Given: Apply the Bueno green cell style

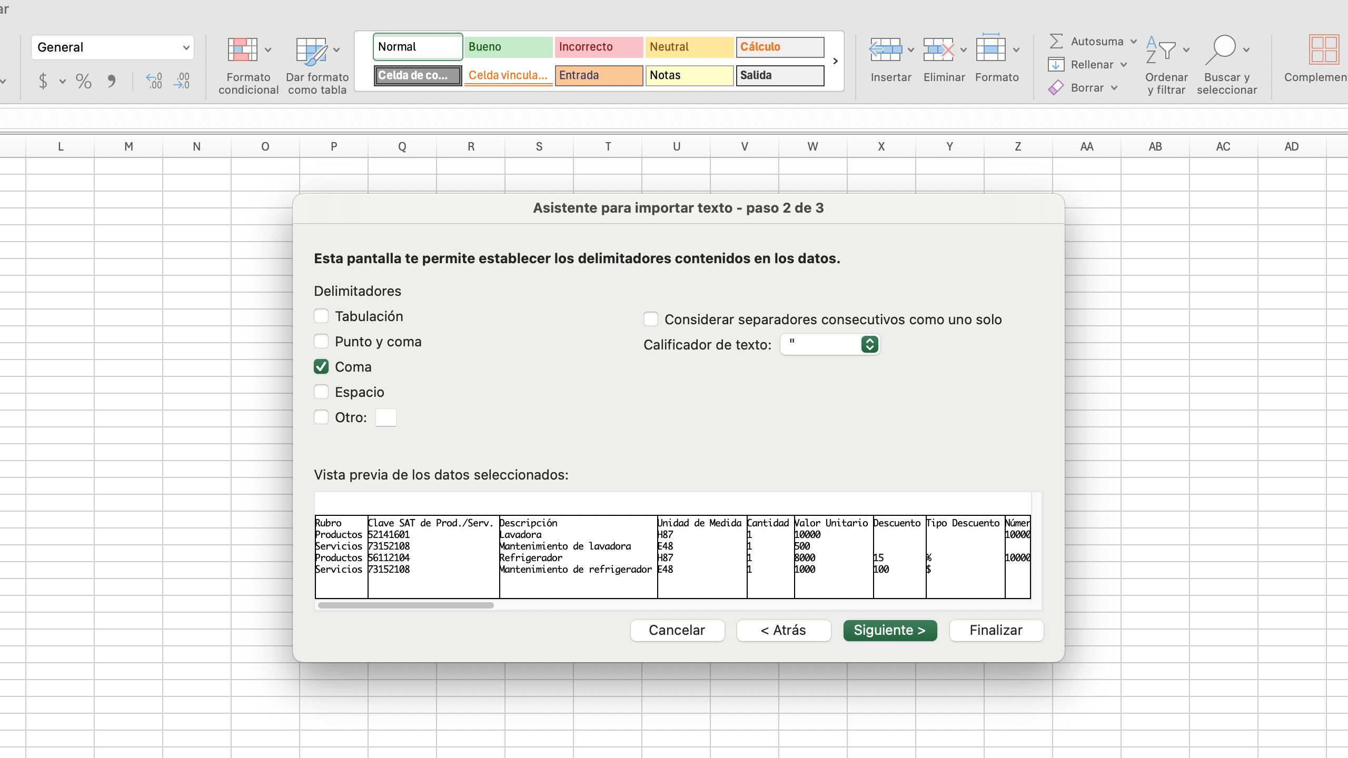Looking at the screenshot, I should 508,47.
